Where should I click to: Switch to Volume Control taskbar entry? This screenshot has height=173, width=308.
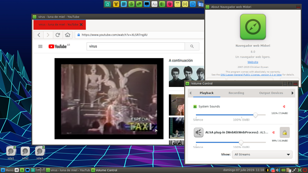click(104, 170)
